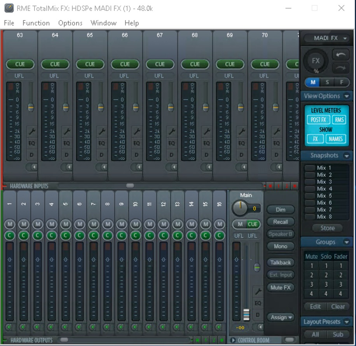
Task: Open the Help menu
Action: tap(132, 23)
